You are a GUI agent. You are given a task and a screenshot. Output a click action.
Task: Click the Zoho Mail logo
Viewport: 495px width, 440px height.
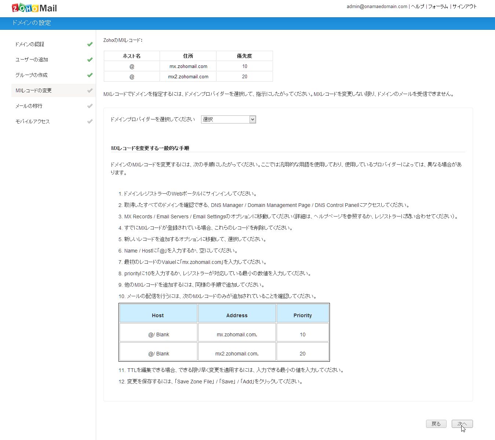(34, 8)
